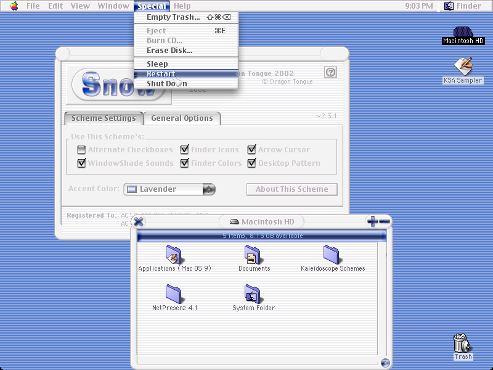493x370 pixels.
Task: Select the Documents folder icon
Action: click(253, 254)
